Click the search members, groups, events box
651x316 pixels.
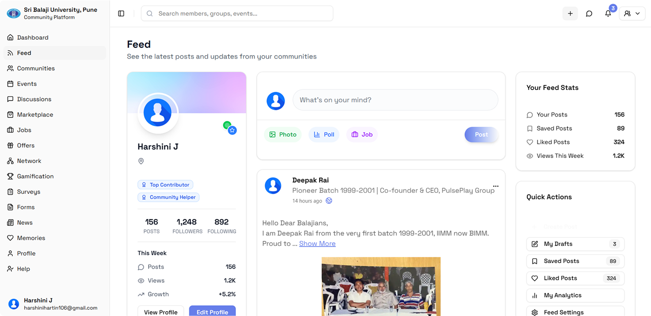237,14
